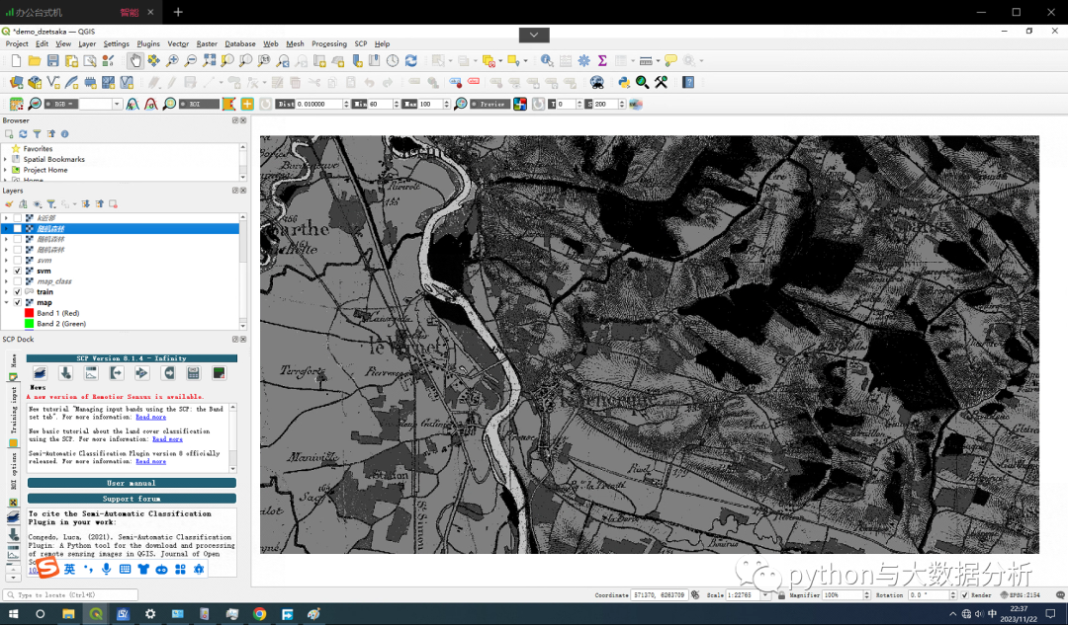The height and width of the screenshot is (625, 1068).
Task: Click the Sum statistical summary icon
Action: (601, 61)
